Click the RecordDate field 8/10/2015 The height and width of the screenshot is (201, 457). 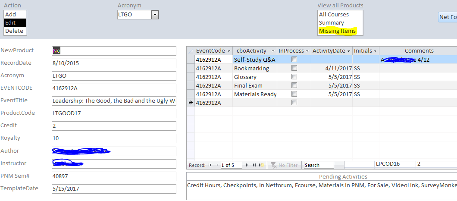click(x=114, y=63)
